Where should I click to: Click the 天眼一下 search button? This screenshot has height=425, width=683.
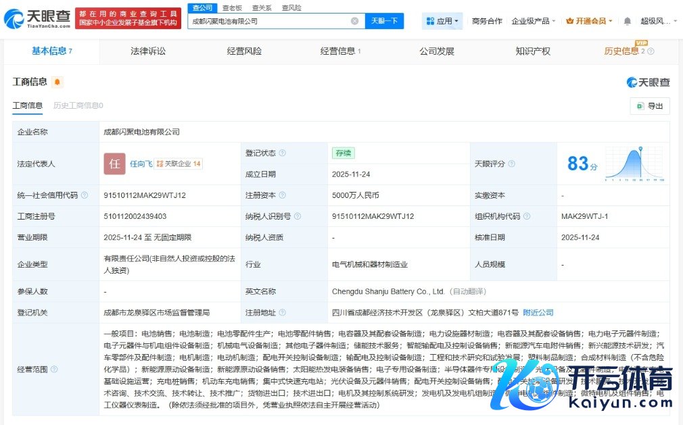click(x=385, y=21)
